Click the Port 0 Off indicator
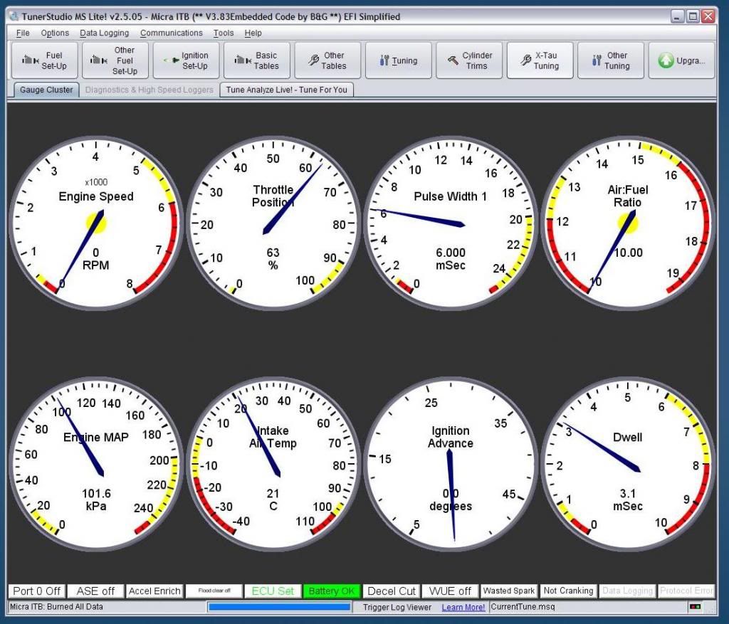Screen dimensions: 729x624 (x=37, y=591)
